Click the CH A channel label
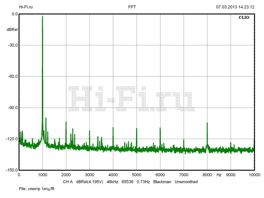Screen dimensions: 264x198 tap(67, 182)
